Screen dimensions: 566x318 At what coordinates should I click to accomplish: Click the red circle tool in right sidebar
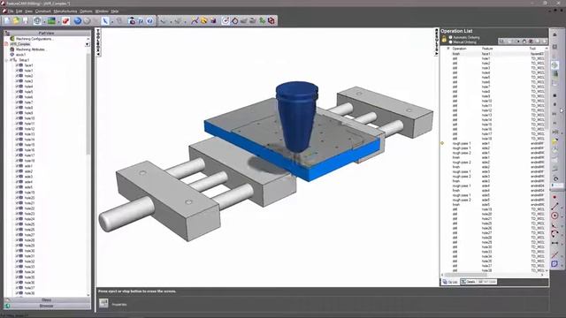pyautogui.click(x=555, y=216)
